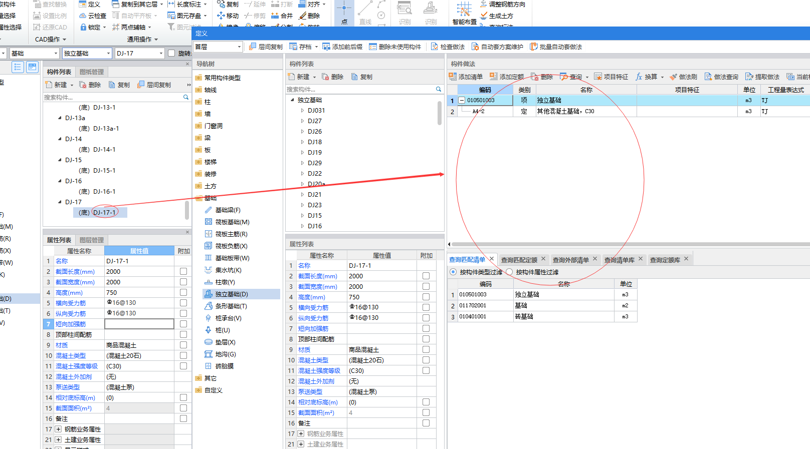810x449 pixels.
Task: Switch to the 查询清单库 tab
Action: (x=619, y=260)
